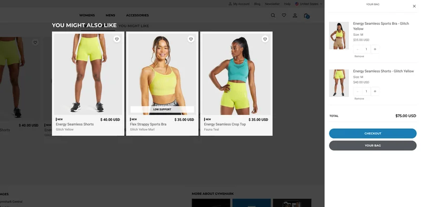Open the Help link
The width and height of the screenshot is (421, 207).
tap(287, 4)
